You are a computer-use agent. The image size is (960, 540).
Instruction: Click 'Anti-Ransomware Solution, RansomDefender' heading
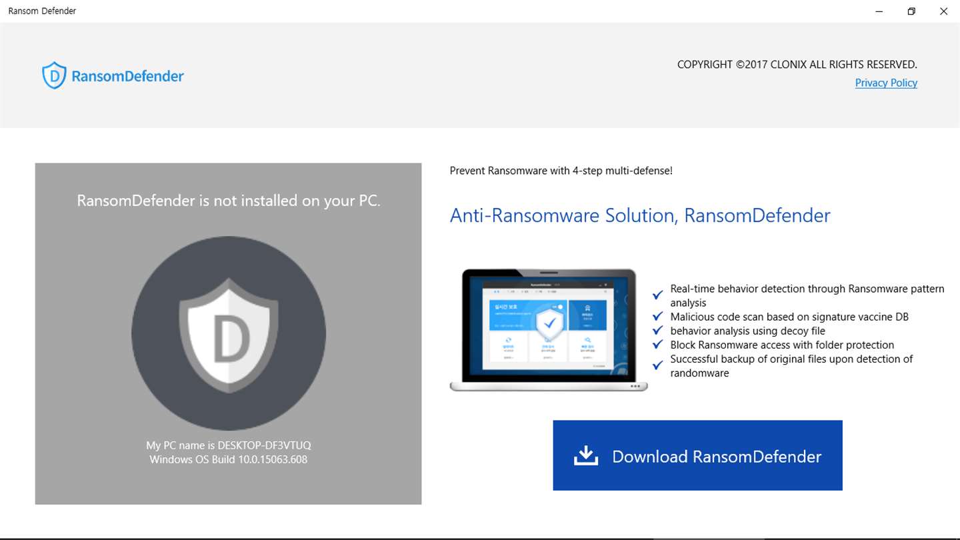[640, 215]
